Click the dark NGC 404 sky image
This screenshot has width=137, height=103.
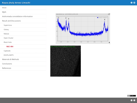[x=65, y=61]
